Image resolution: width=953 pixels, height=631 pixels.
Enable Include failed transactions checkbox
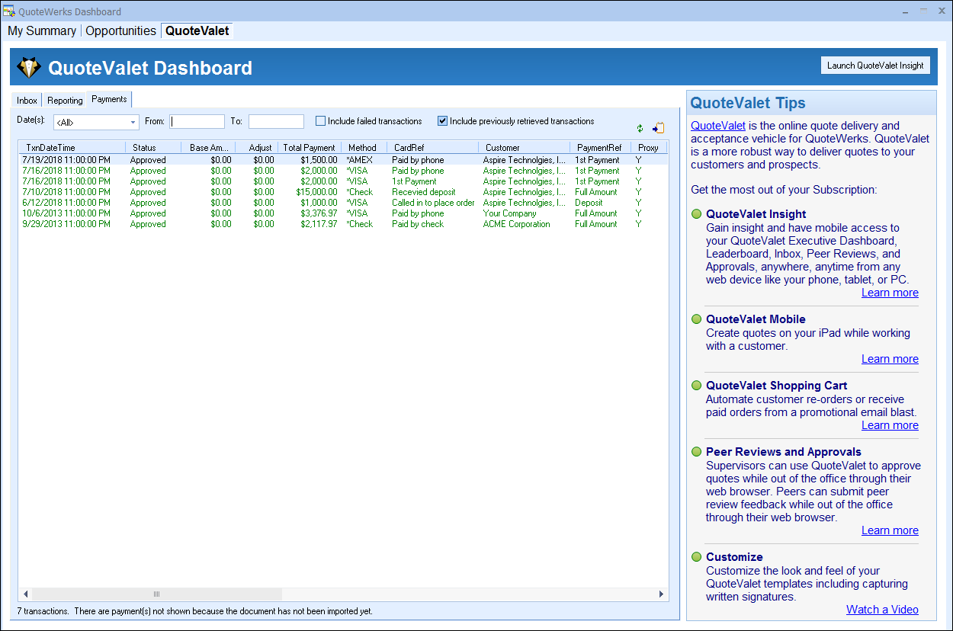(x=321, y=121)
